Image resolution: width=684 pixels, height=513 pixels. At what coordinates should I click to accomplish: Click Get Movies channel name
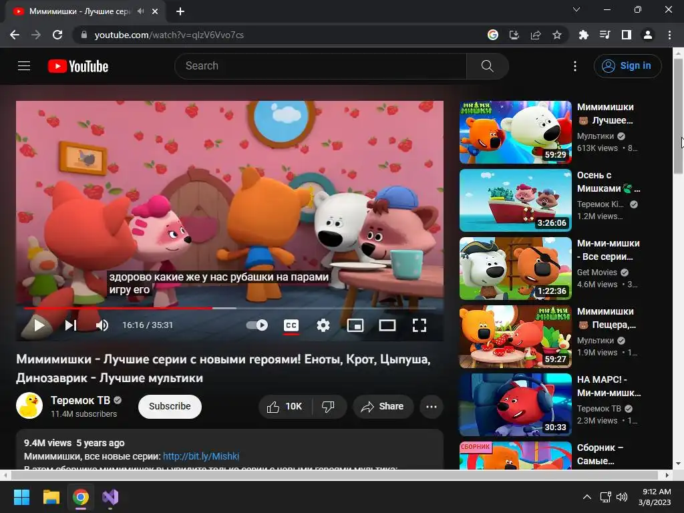pyautogui.click(x=596, y=273)
